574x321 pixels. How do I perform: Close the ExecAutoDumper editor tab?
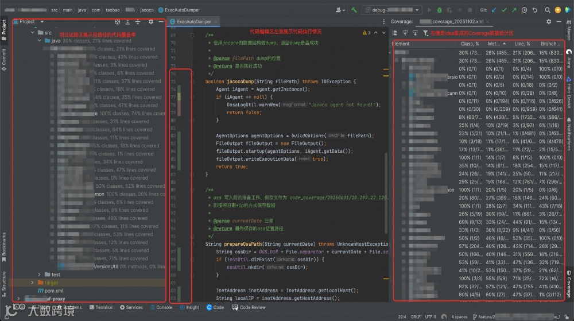(216, 22)
